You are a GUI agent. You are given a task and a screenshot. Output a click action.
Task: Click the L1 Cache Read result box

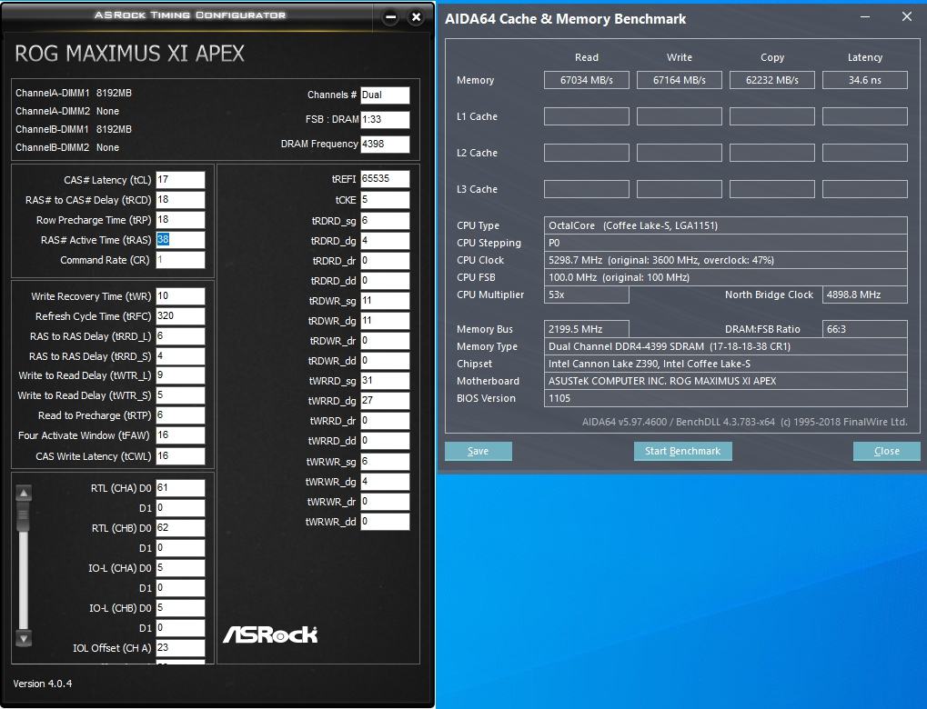(587, 116)
